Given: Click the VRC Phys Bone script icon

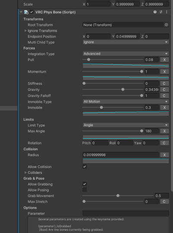Looking at the screenshot, I should coord(26,12).
